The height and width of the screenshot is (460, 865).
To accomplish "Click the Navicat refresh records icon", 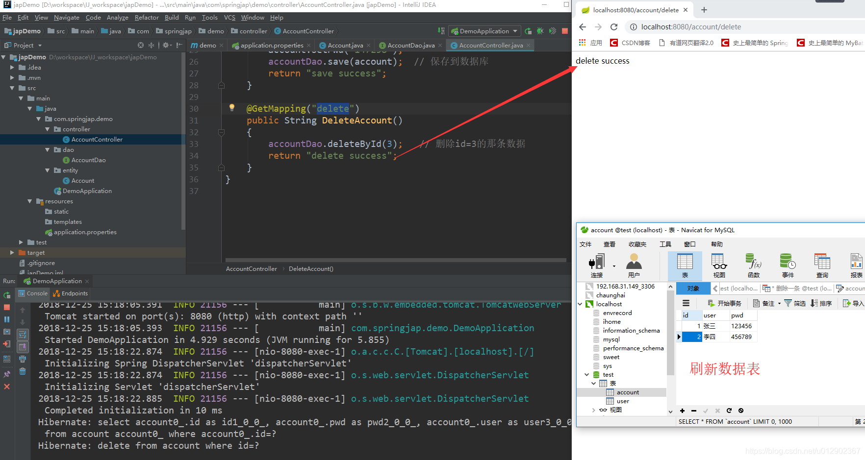I will (729, 411).
